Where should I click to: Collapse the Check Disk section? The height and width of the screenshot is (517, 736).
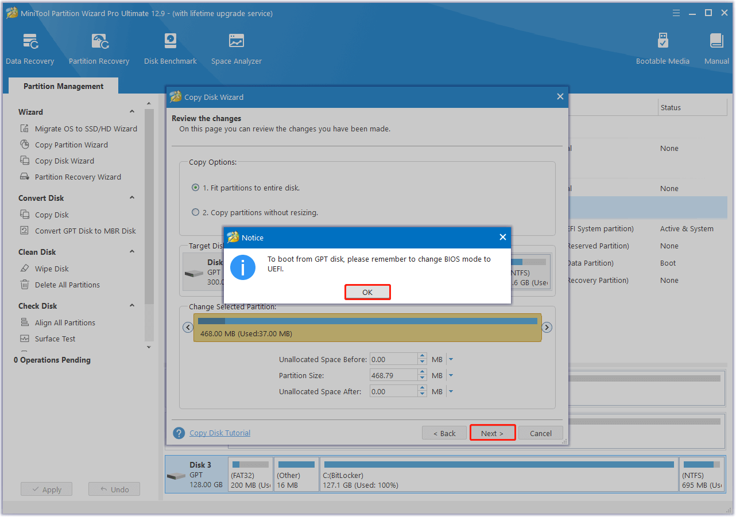pos(132,305)
